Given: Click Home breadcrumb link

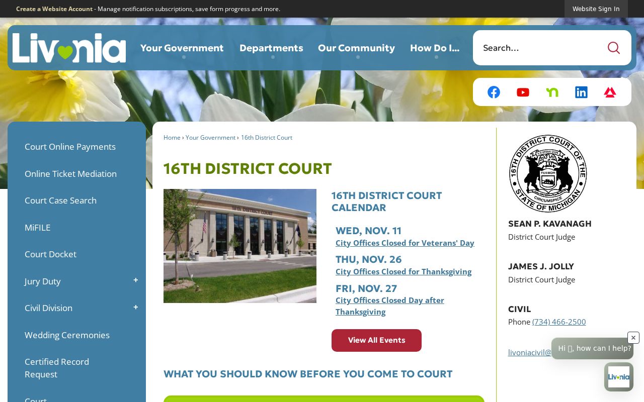Looking at the screenshot, I should point(172,138).
